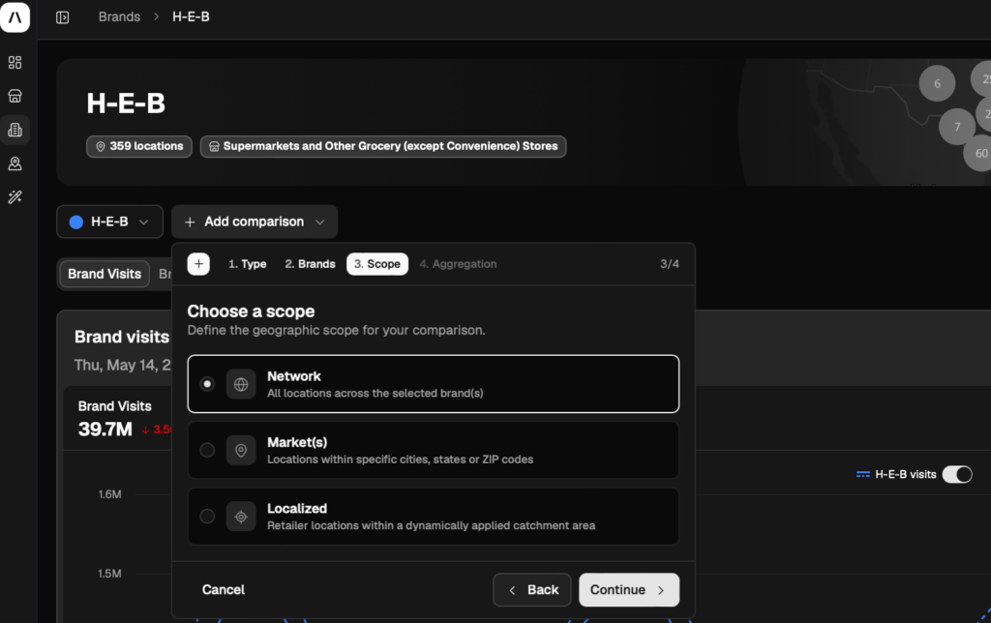Click the app logo icon

(x=15, y=17)
